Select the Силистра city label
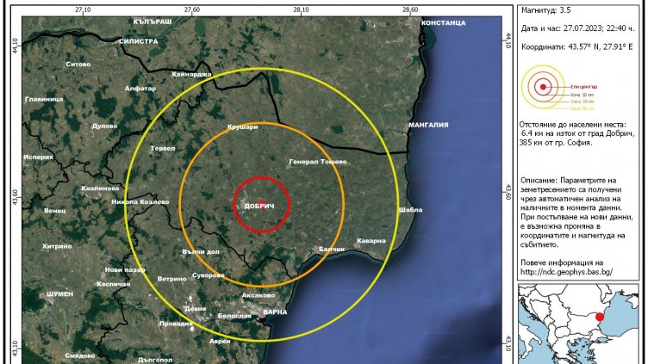This screenshot has width=648, height=364. (139, 40)
